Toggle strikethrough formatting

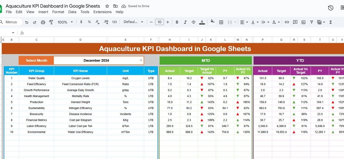[x=194, y=22]
